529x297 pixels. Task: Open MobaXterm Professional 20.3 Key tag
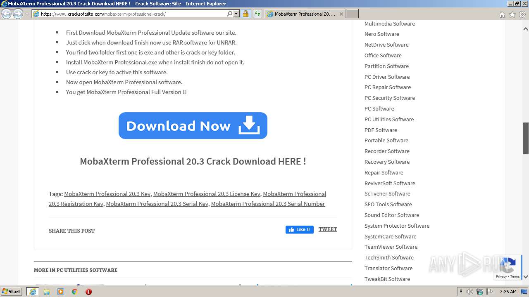click(x=107, y=194)
